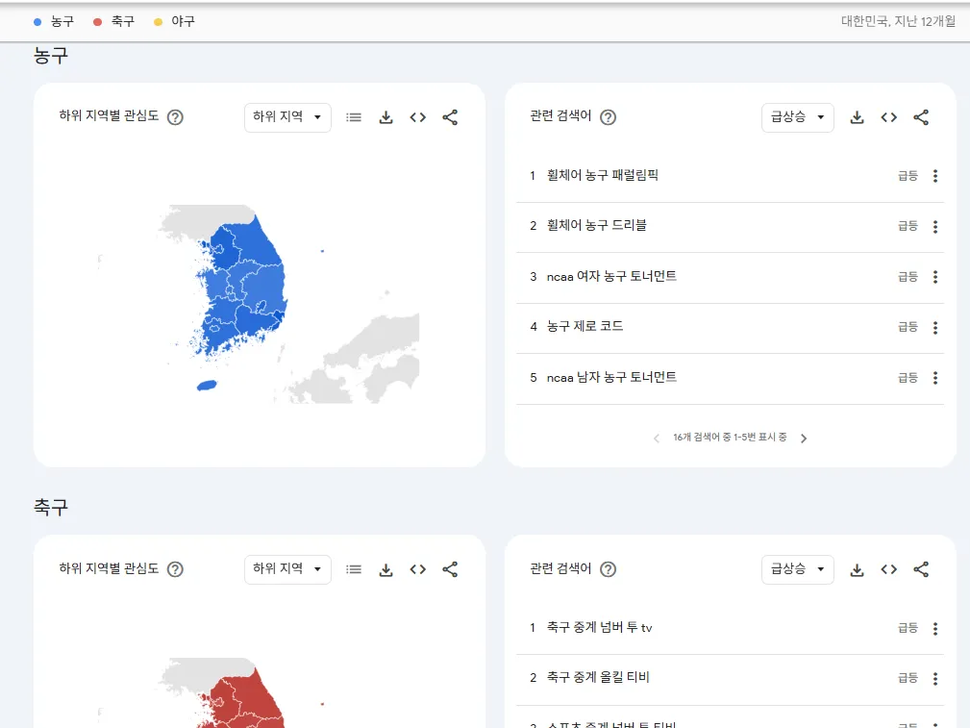Open 하위 지역 dropdown in basketball card
Image resolution: width=970 pixels, height=728 pixels.
(287, 117)
